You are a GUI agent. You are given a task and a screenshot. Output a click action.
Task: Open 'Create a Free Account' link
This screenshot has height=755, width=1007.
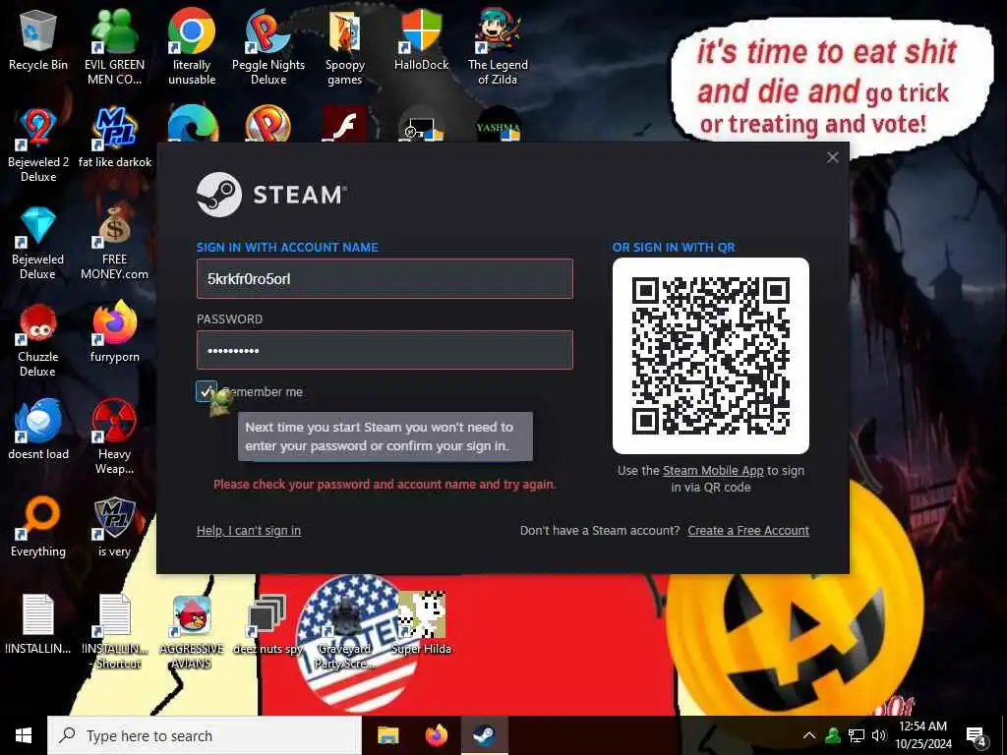pyautogui.click(x=748, y=530)
